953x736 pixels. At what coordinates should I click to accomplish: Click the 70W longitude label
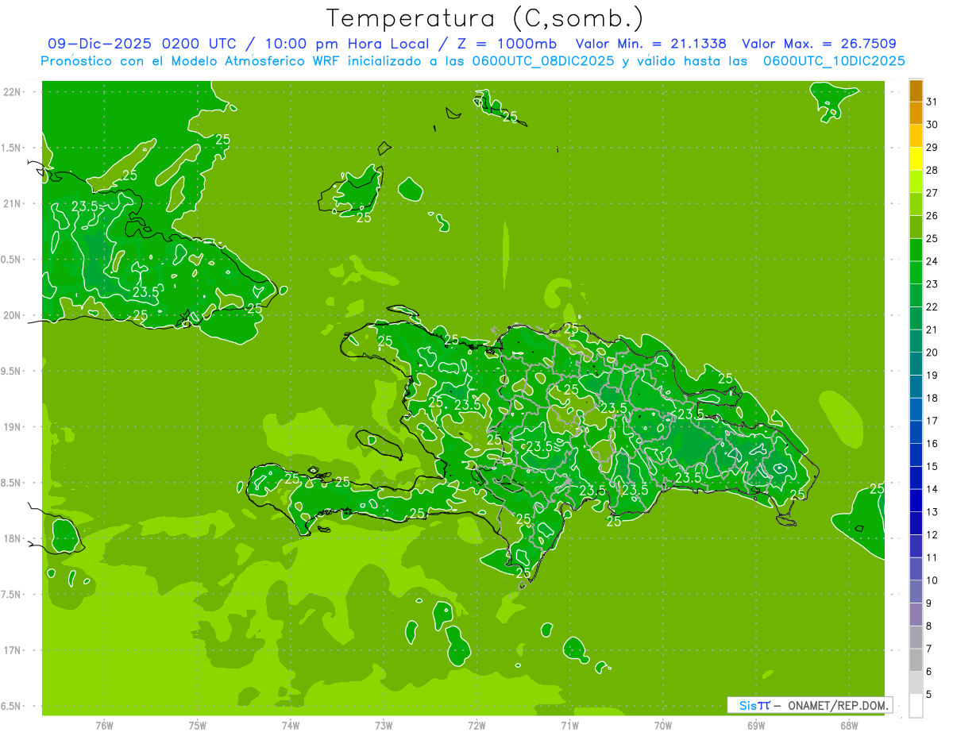[663, 725]
